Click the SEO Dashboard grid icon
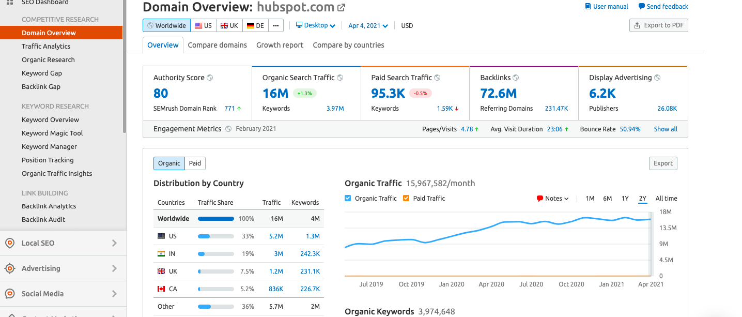Image resolution: width=742 pixels, height=317 pixels. coord(10,3)
